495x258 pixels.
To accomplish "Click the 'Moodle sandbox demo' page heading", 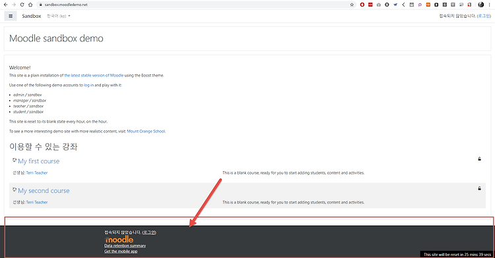I will pyautogui.click(x=56, y=38).
